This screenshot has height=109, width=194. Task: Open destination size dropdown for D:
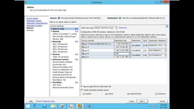click(129, 50)
